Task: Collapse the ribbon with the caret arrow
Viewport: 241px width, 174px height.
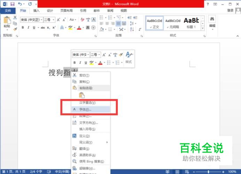Action: click(x=238, y=36)
